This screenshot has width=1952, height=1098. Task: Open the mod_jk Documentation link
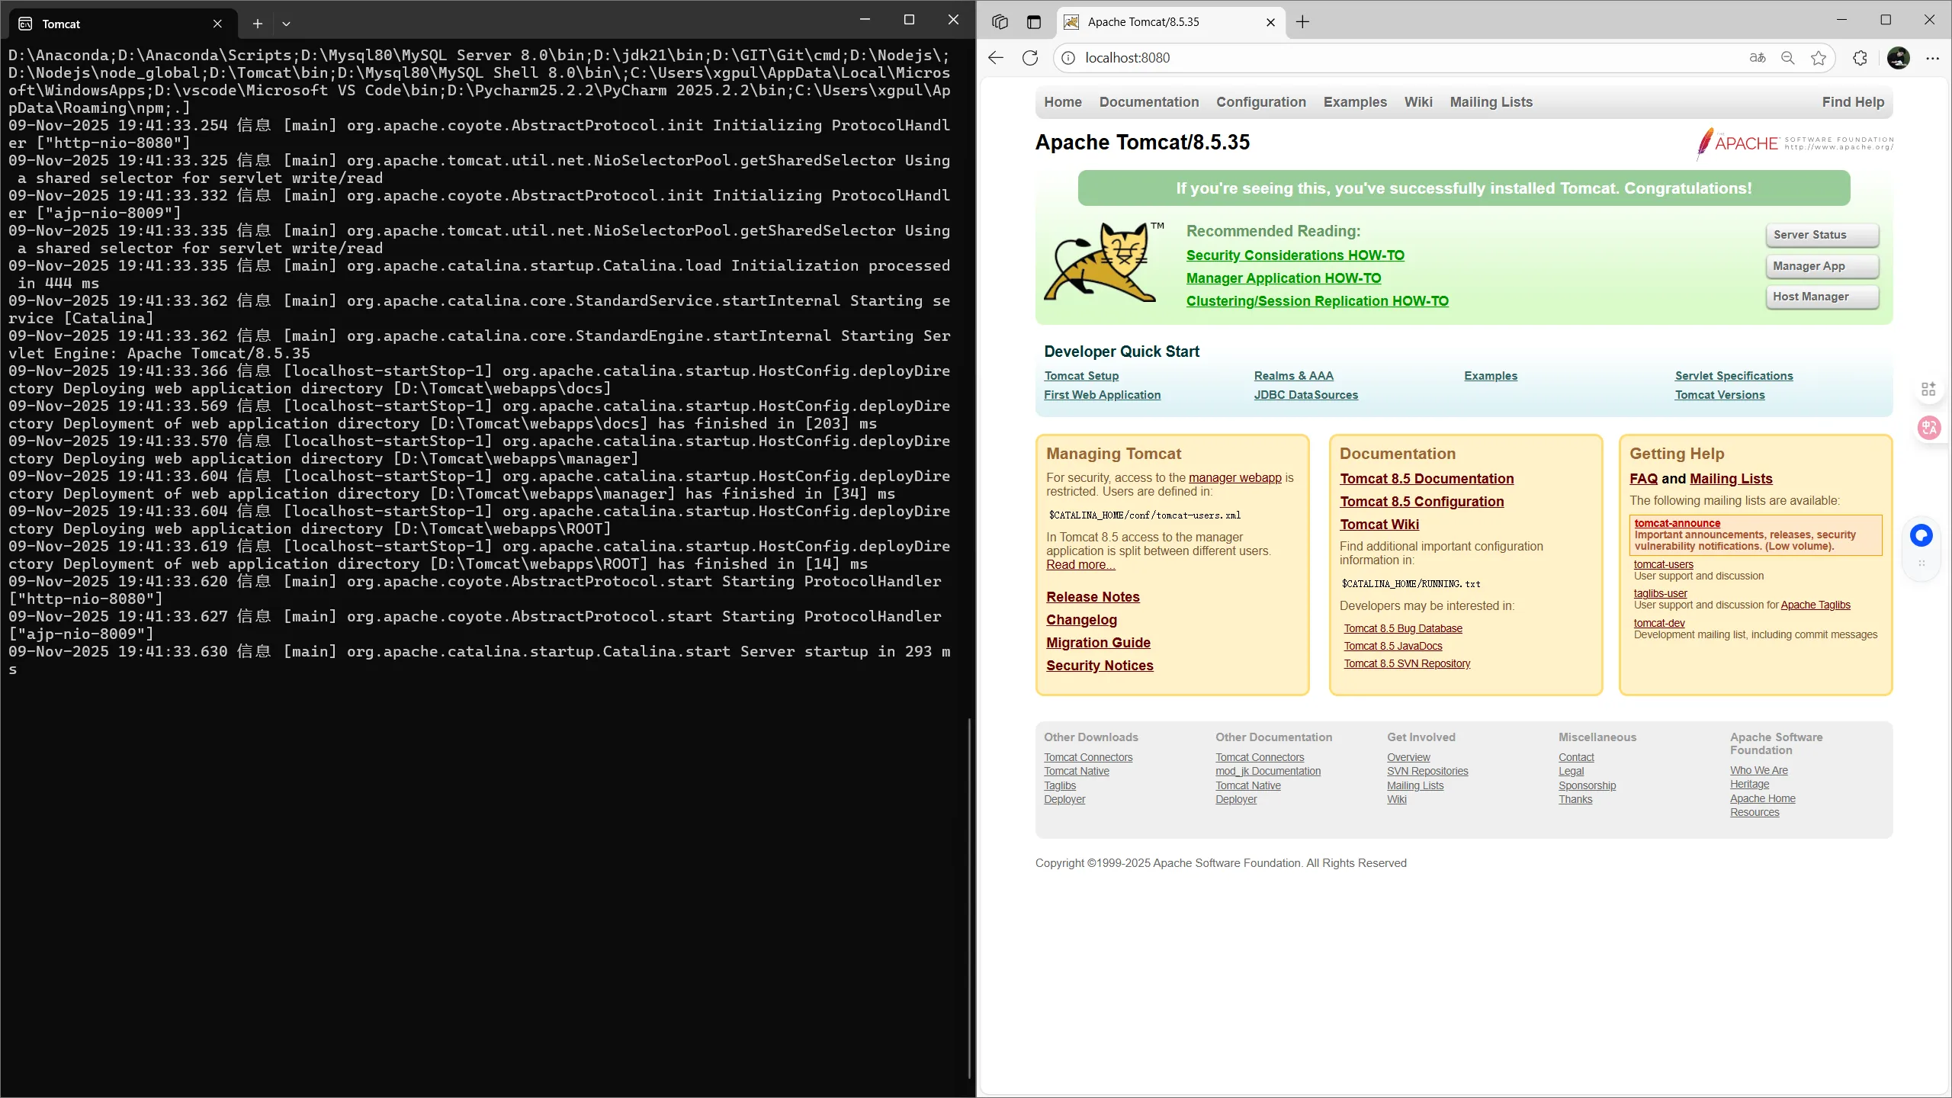coord(1268,771)
